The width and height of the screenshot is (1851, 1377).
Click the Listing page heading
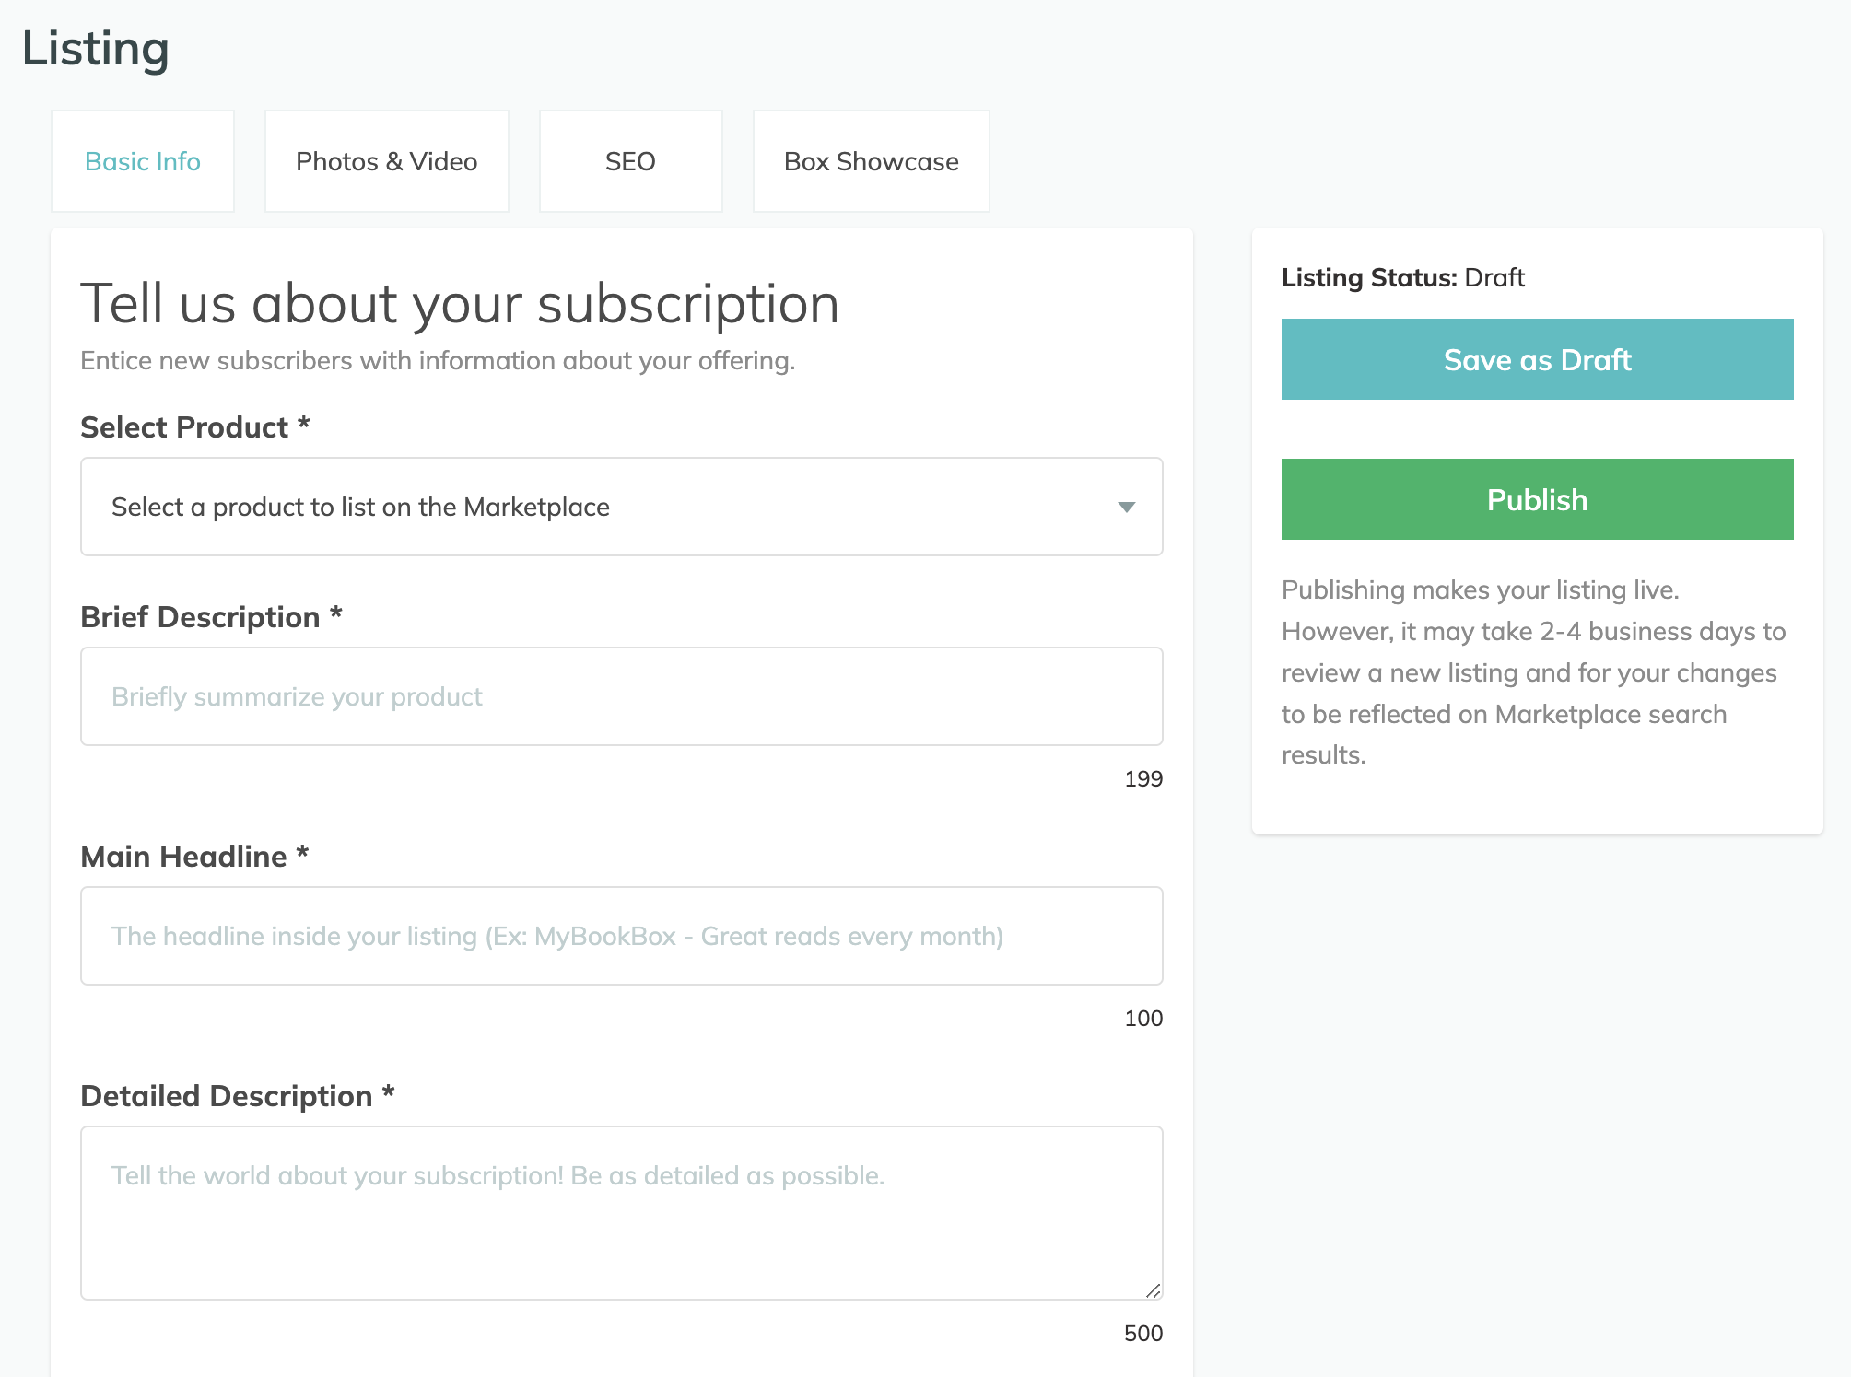point(96,49)
